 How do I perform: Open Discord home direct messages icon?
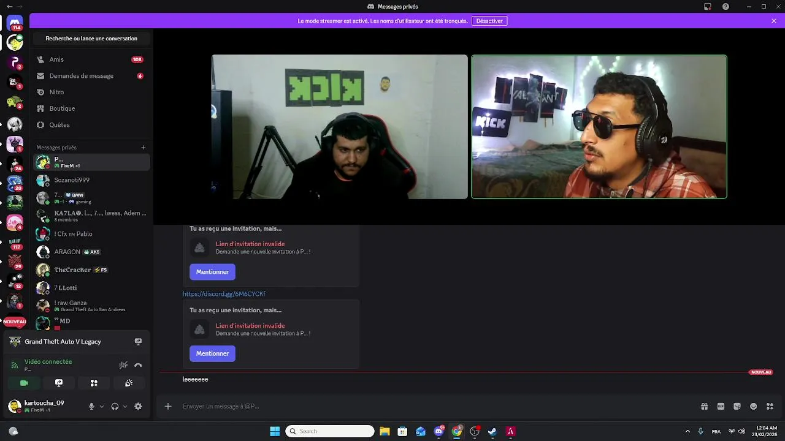15,23
